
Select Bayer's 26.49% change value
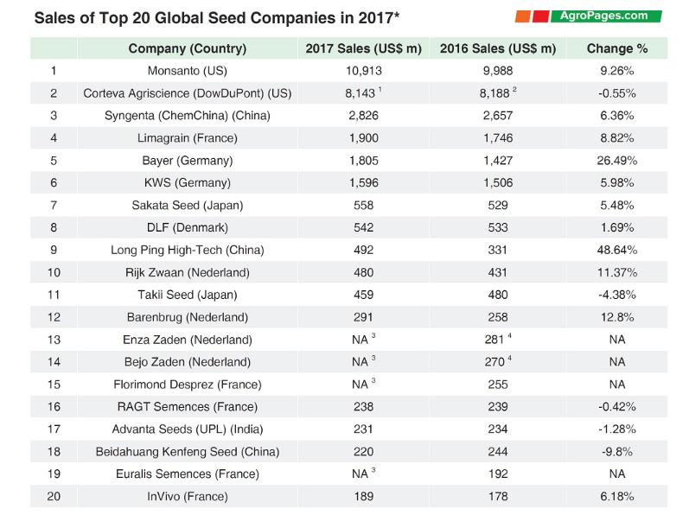(x=617, y=160)
